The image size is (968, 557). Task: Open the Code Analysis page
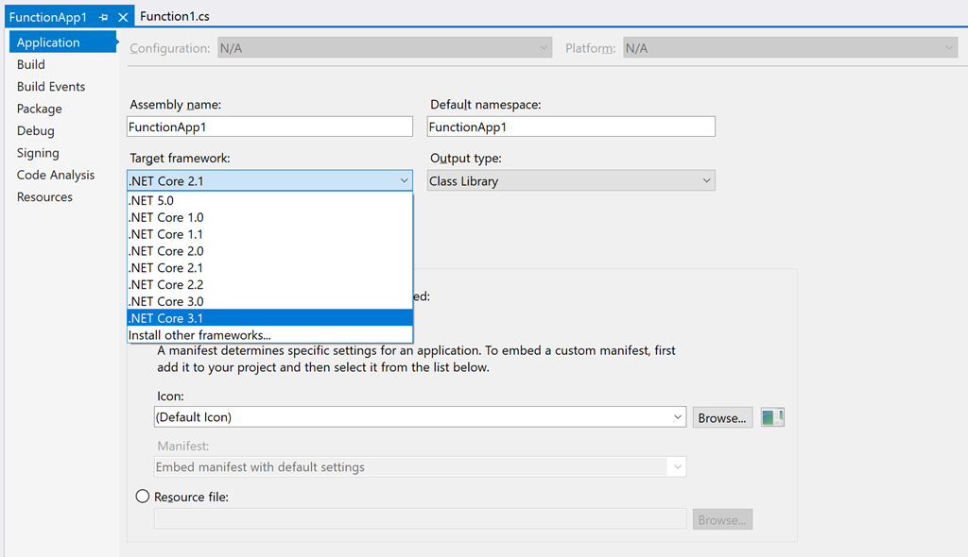(56, 176)
